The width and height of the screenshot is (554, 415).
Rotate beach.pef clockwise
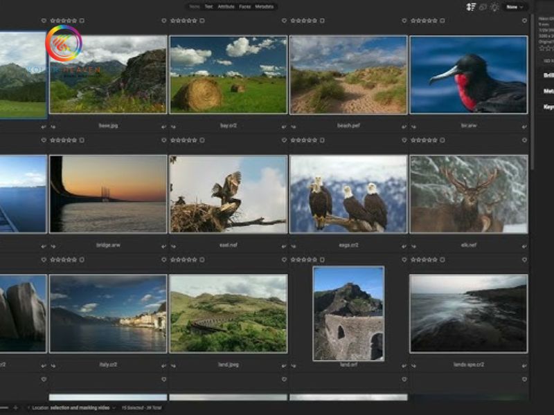click(x=404, y=127)
